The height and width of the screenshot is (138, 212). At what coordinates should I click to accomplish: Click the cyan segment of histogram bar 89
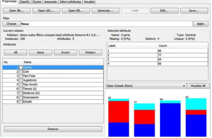[196, 104]
